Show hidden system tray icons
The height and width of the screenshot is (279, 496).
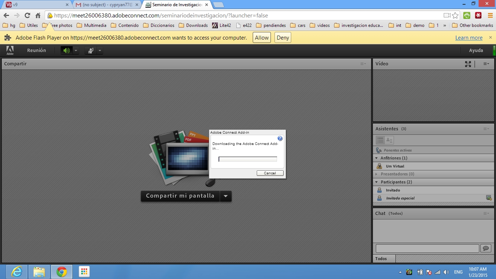pyautogui.click(x=400, y=272)
